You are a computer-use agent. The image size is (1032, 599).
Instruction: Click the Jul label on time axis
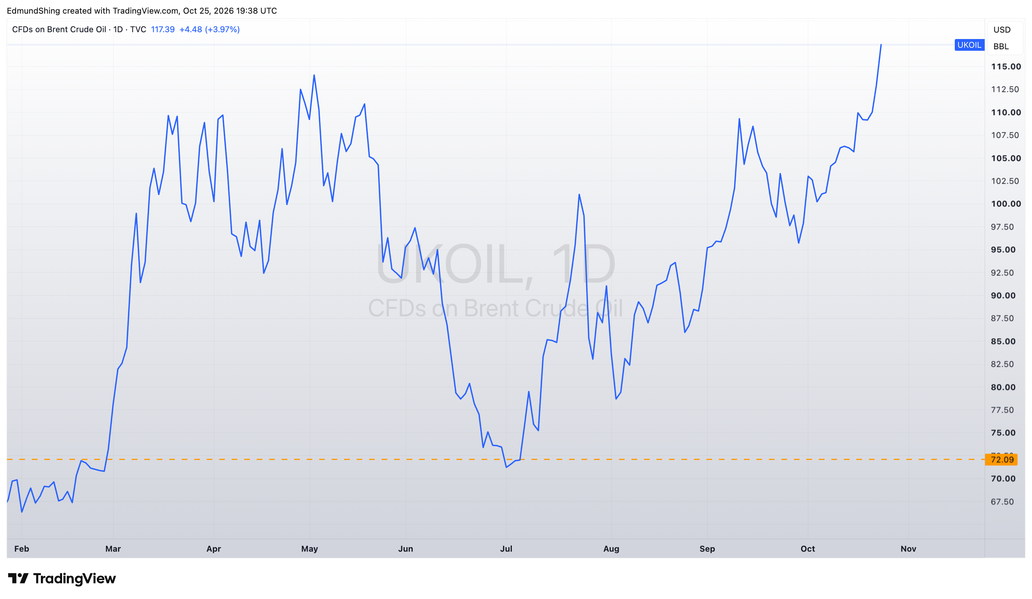[x=506, y=549]
